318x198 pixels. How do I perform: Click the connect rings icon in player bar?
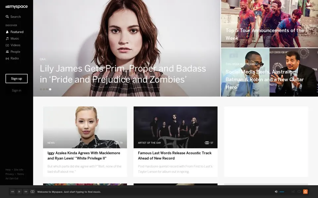click(x=32, y=192)
